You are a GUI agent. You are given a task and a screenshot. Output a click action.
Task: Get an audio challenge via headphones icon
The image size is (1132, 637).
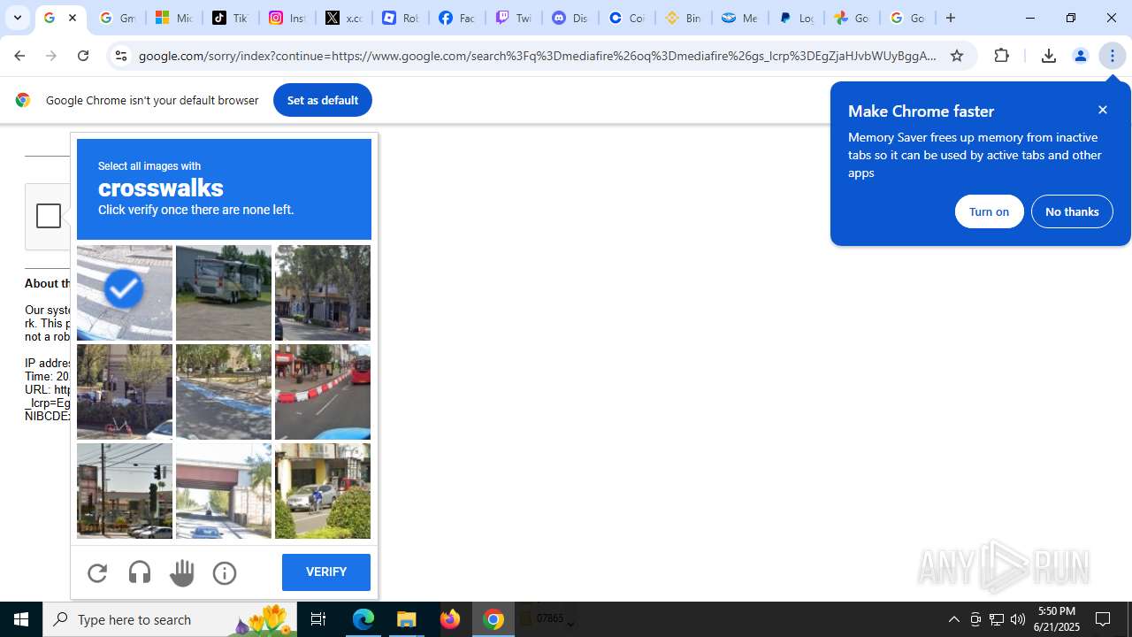(x=140, y=572)
